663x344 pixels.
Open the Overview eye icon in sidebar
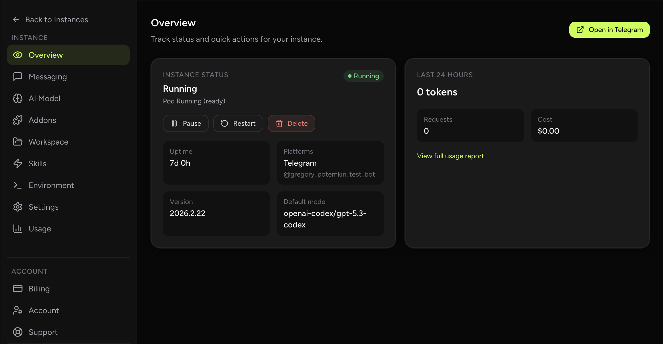click(18, 55)
